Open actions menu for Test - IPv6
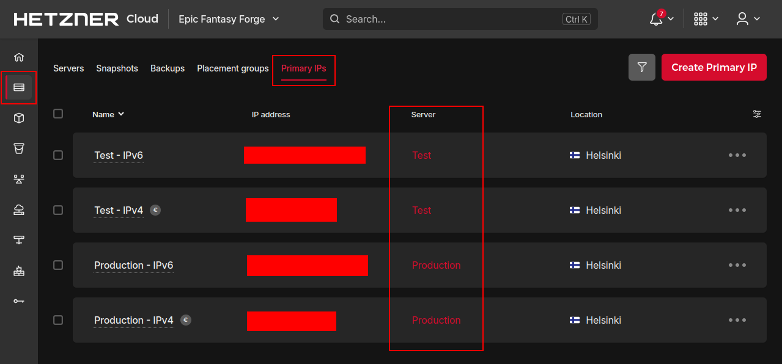This screenshot has width=782, height=364. 737,155
